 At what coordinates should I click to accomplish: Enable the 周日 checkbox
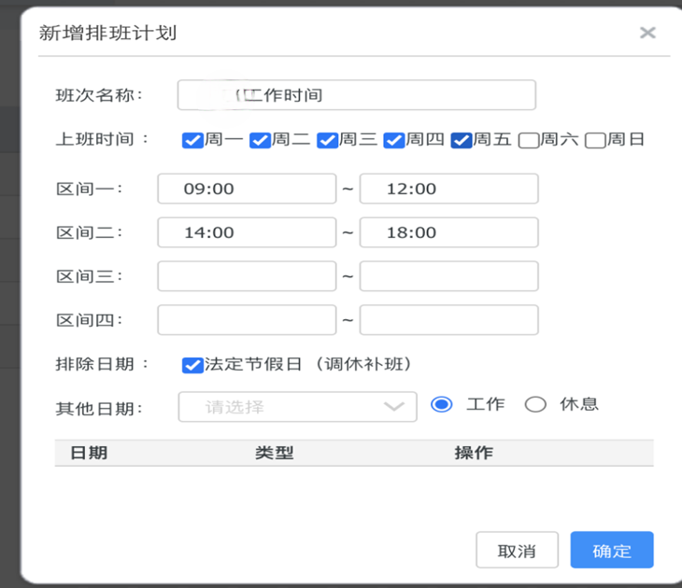coord(596,140)
